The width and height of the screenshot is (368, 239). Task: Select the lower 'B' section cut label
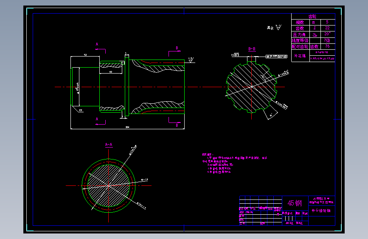point(177,125)
